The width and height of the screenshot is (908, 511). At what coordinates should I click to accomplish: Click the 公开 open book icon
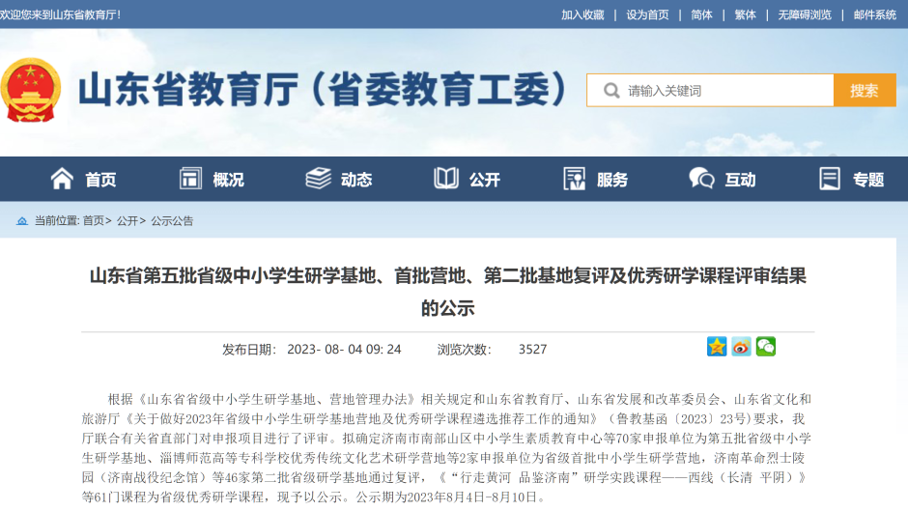[x=446, y=179]
